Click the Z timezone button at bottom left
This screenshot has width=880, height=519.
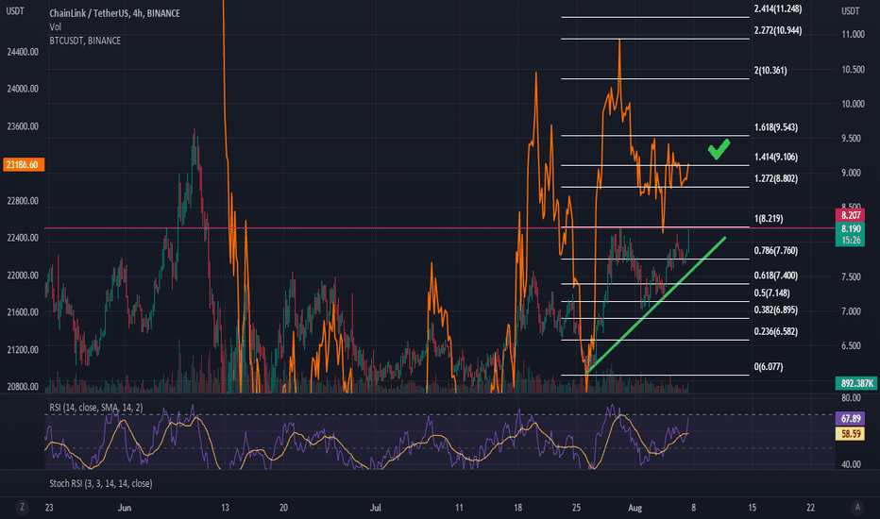pos(22,508)
